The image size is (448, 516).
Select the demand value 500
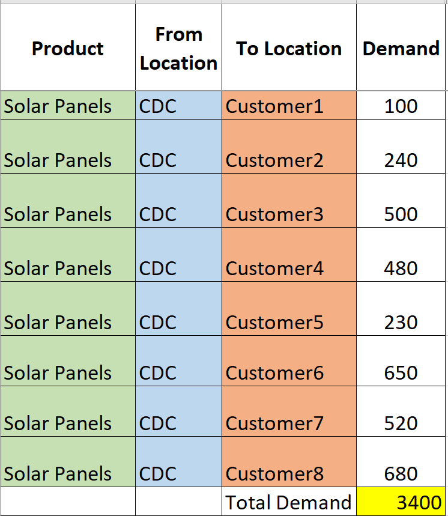(401, 201)
